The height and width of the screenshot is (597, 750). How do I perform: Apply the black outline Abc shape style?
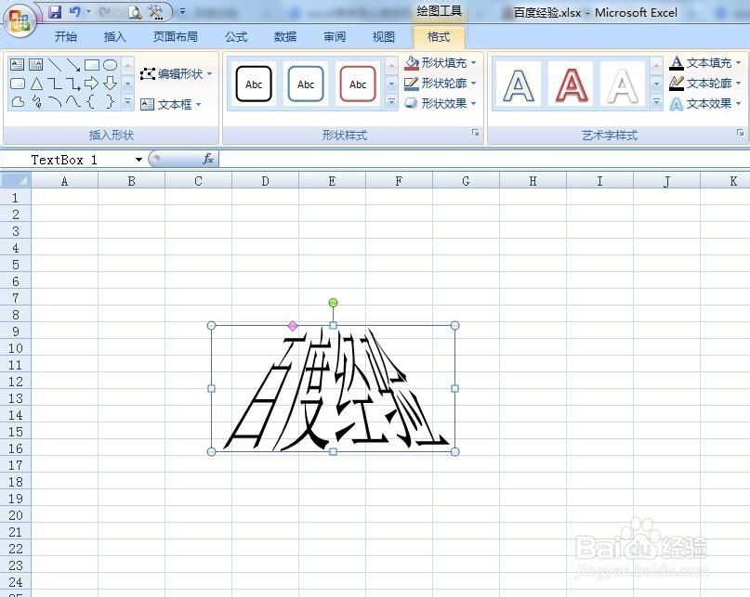pos(254,84)
